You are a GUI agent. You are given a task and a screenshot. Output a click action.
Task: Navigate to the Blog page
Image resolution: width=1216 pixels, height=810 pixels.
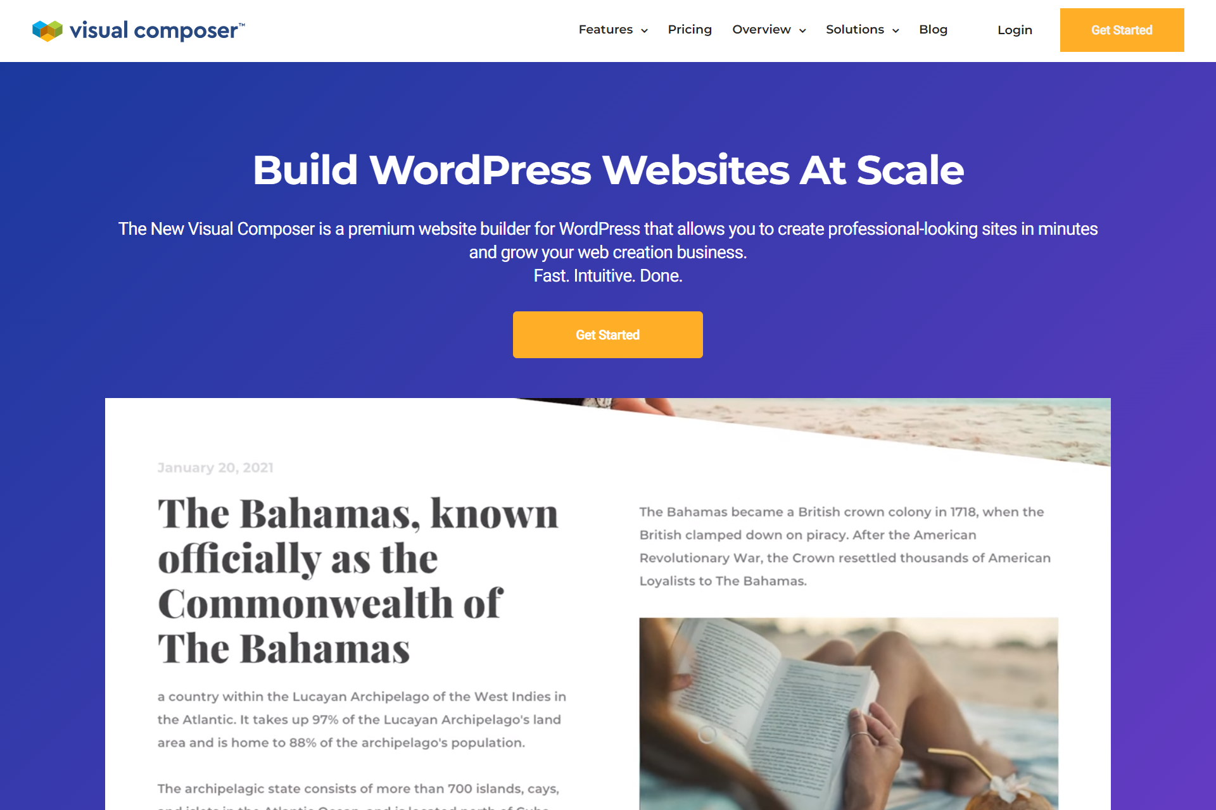tap(932, 29)
